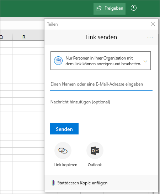
Task: Click the Teilen dialog title
Action: pos(52,24)
